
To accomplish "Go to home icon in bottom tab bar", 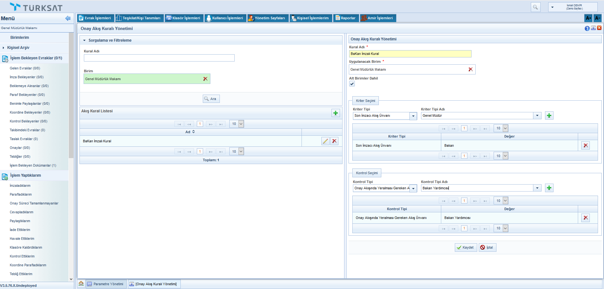I will coord(81,284).
